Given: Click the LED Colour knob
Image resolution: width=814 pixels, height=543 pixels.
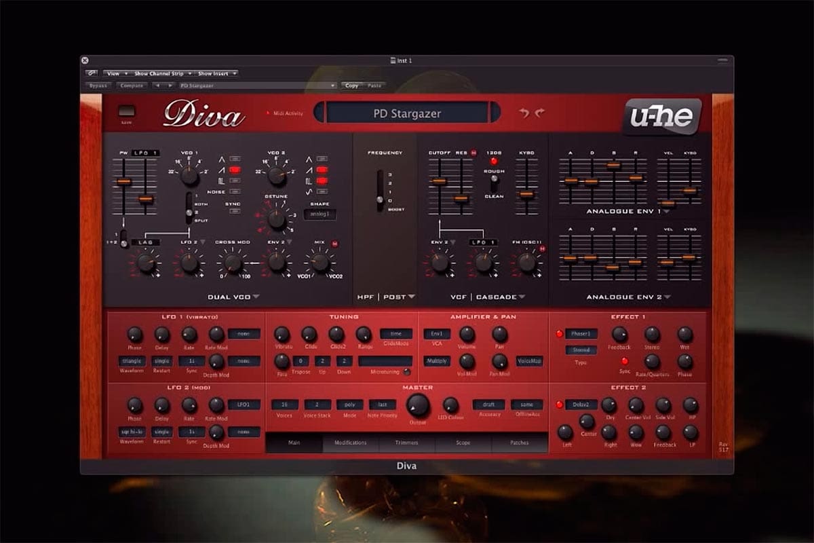Looking at the screenshot, I should [x=451, y=405].
